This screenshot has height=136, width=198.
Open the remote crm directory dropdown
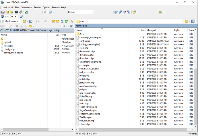coord(183,21)
